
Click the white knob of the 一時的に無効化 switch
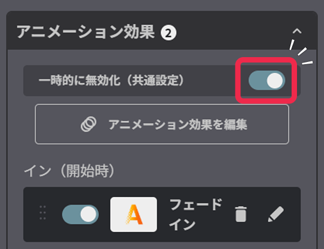[x=275, y=81]
